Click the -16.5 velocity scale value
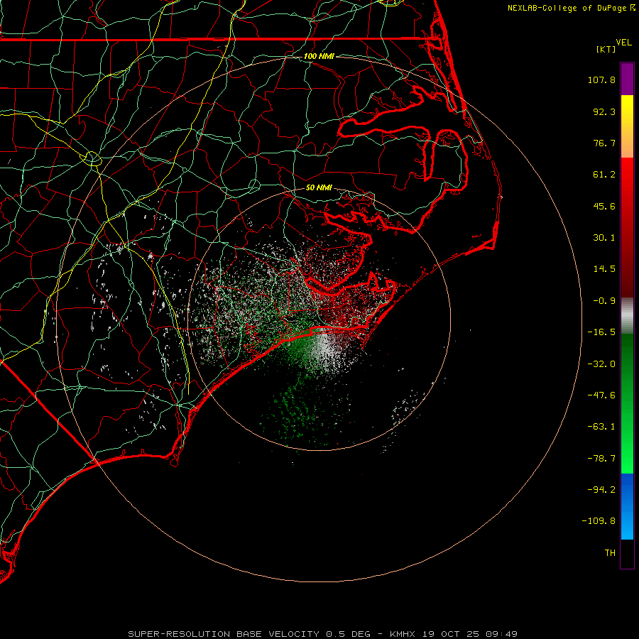The width and height of the screenshot is (639, 639). (x=601, y=332)
